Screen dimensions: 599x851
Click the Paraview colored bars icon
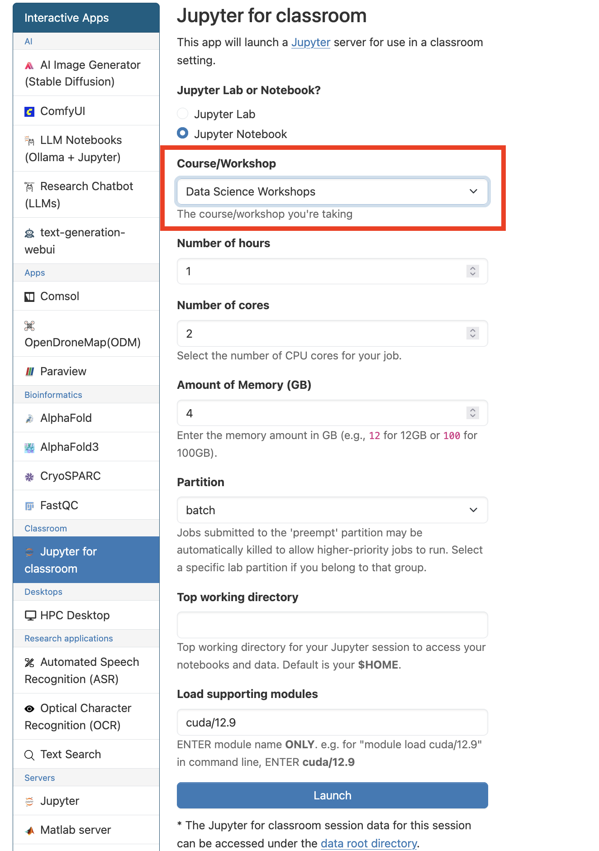click(30, 372)
